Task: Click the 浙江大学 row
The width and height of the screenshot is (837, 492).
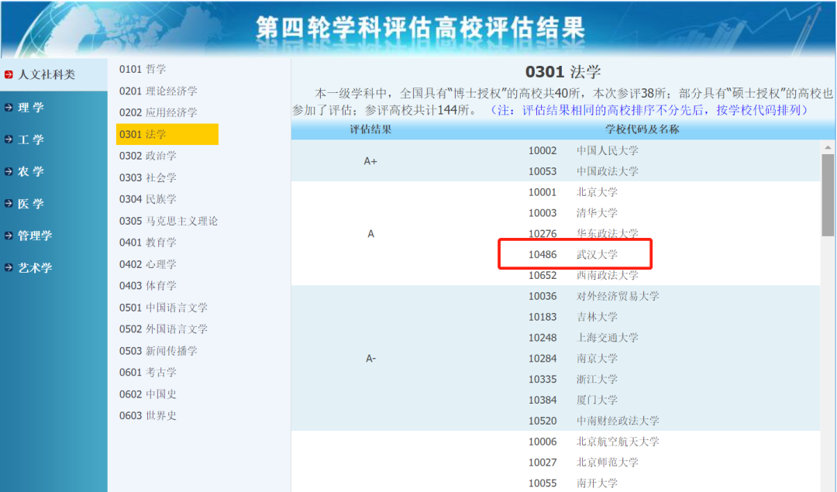Action: [x=573, y=380]
